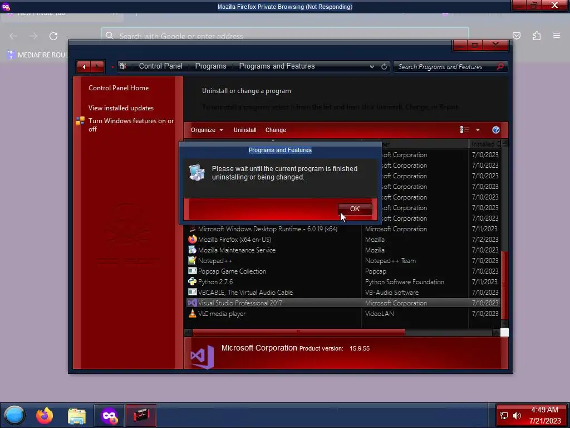
Task: Open the Pocket icon in Firefox toolbar
Action: coord(516,36)
